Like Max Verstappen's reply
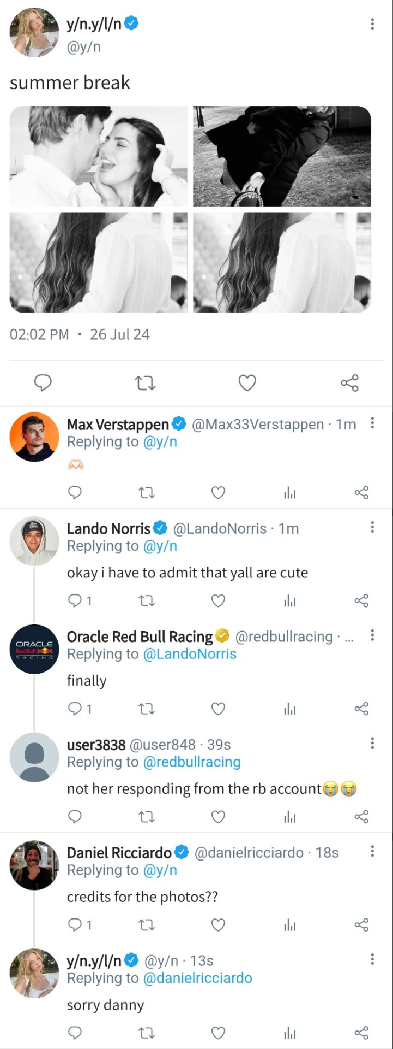393x1049 pixels. [x=218, y=493]
